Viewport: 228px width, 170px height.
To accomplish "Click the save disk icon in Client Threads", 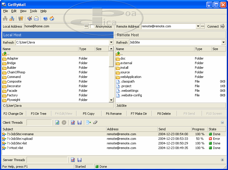I will (79, 123).
